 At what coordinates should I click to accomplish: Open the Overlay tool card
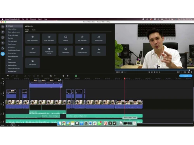click(x=66, y=38)
